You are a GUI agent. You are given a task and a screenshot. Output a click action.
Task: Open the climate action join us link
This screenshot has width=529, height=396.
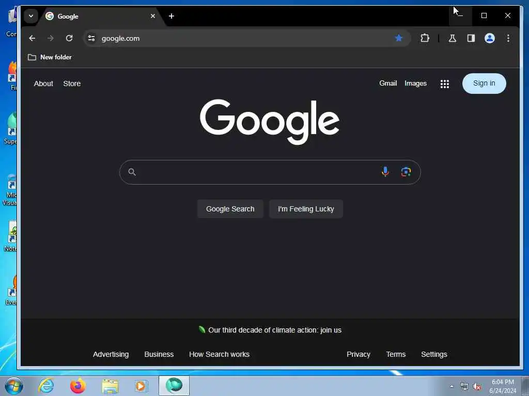pos(275,330)
